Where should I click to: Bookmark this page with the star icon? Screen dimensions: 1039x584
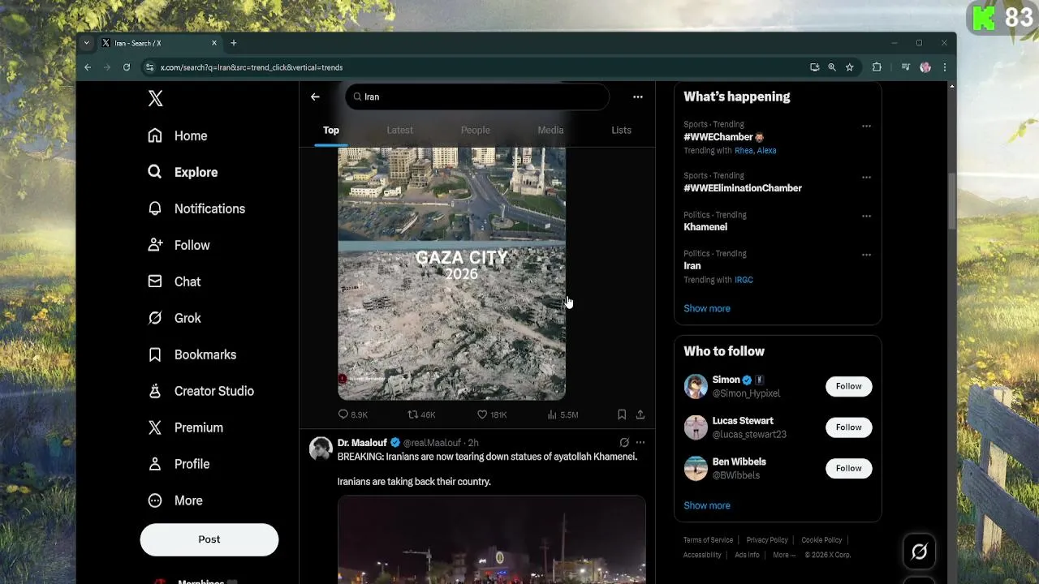tap(849, 67)
